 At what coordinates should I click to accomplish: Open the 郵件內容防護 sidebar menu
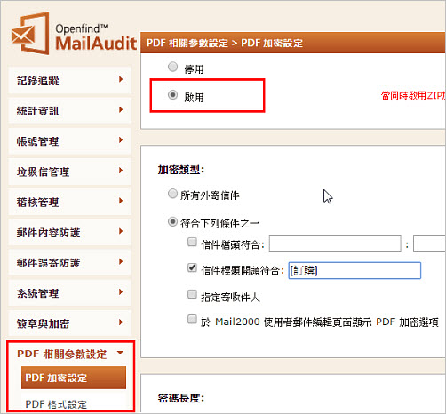[70, 232]
